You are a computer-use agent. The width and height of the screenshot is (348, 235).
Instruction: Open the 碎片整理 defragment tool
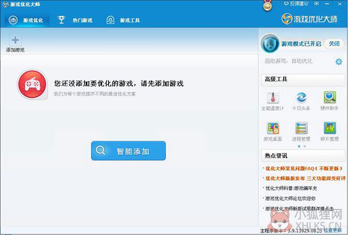pyautogui.click(x=329, y=131)
